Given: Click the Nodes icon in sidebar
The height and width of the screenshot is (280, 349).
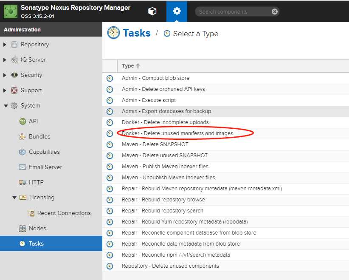Looking at the screenshot, I should pyautogui.click(x=23, y=228).
